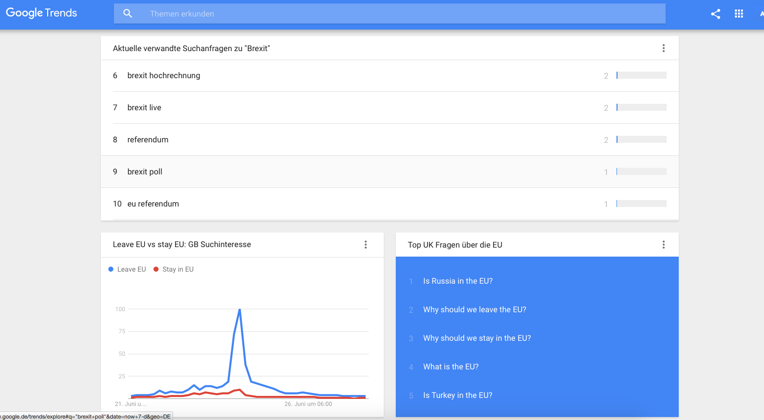Image resolution: width=764 pixels, height=420 pixels.
Task: Select question 'Is Turkey in the EU?'
Action: (x=457, y=395)
